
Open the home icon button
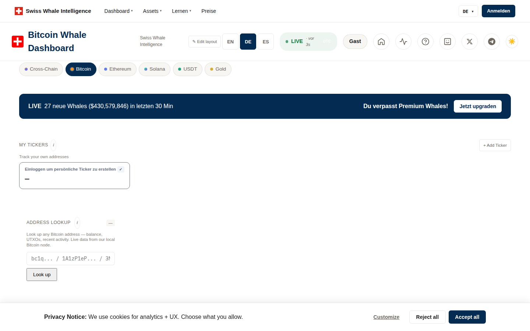(381, 42)
